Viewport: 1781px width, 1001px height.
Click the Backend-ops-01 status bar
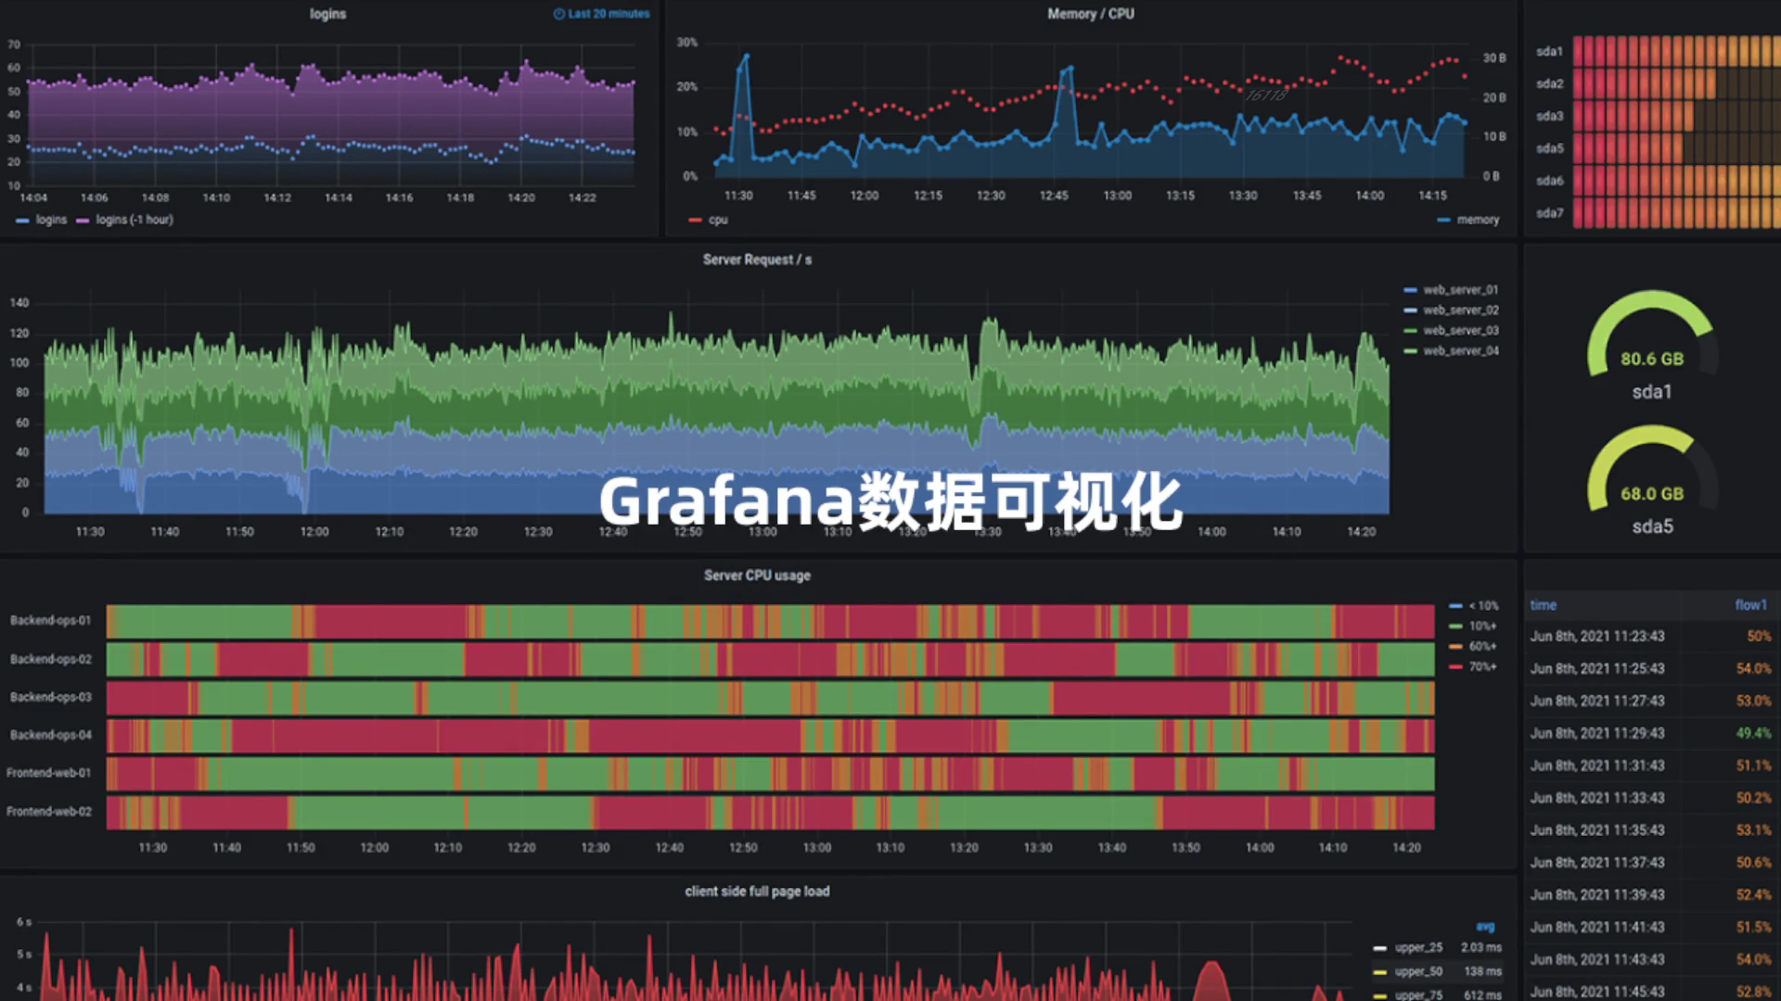771,622
